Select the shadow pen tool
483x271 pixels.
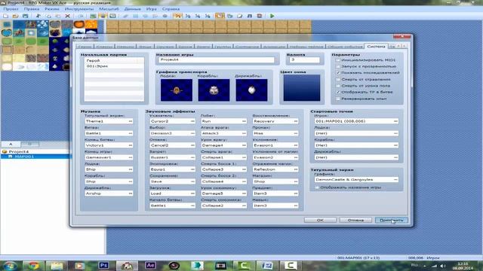click(x=165, y=16)
